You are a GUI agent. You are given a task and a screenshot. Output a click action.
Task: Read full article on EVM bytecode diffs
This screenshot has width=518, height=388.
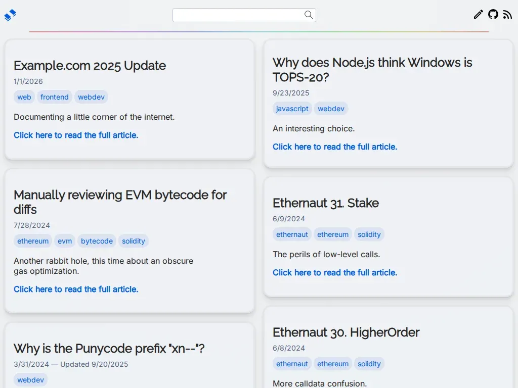pyautogui.click(x=76, y=289)
